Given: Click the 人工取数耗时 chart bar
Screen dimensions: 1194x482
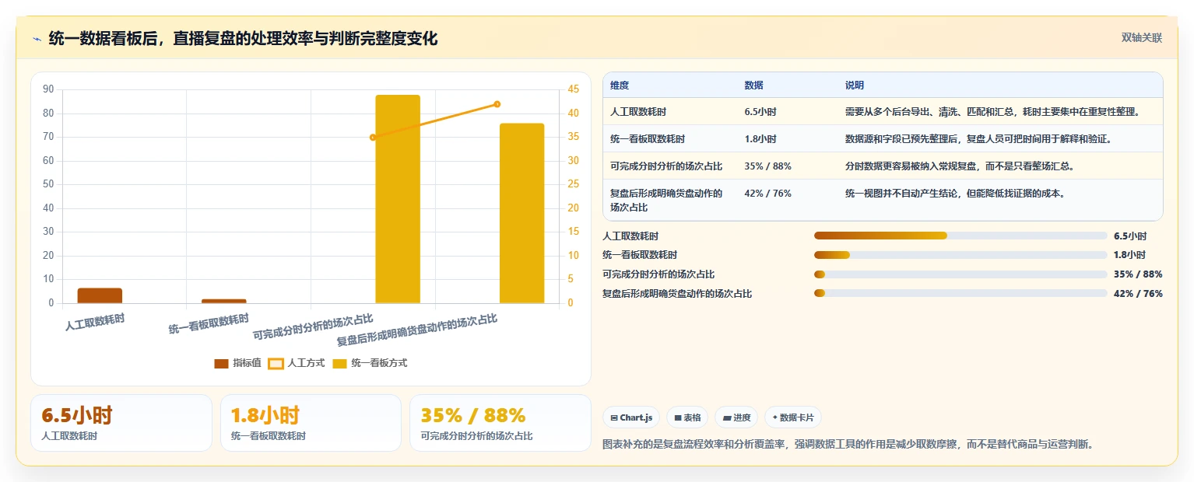Looking at the screenshot, I should tap(100, 295).
